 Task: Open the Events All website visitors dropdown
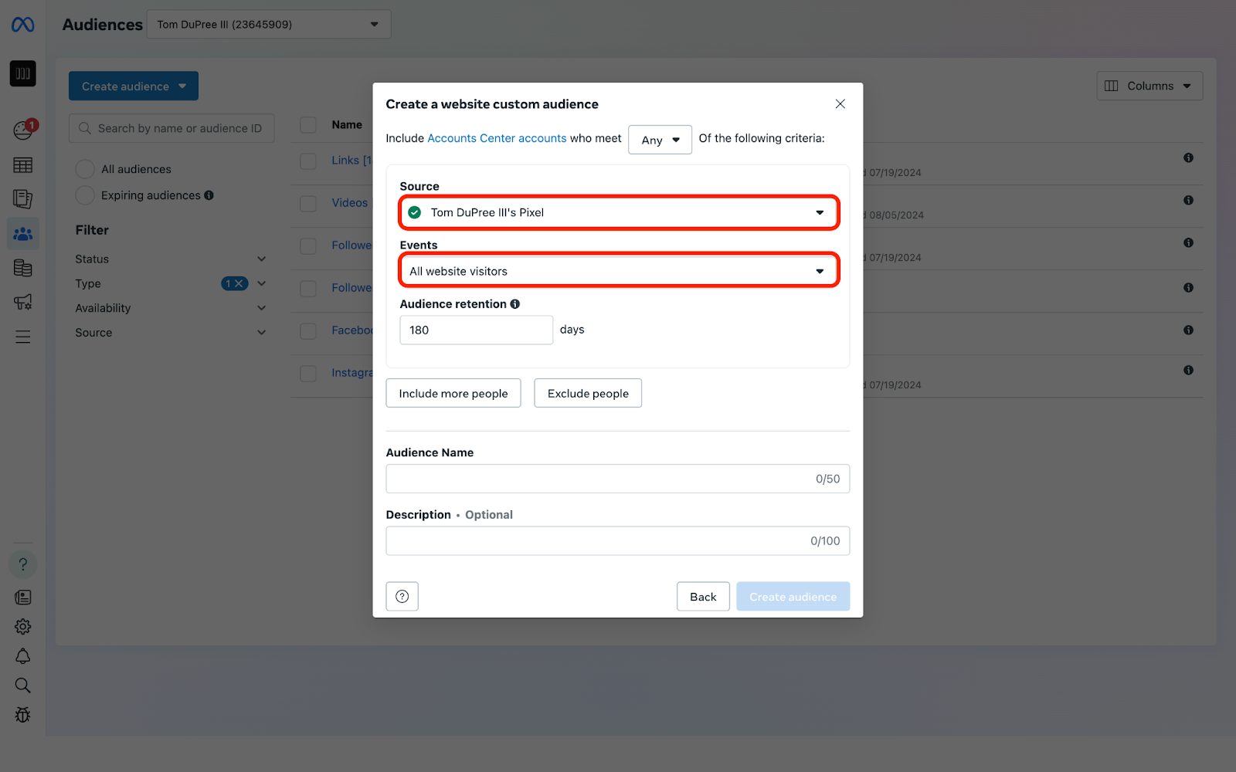tap(619, 271)
